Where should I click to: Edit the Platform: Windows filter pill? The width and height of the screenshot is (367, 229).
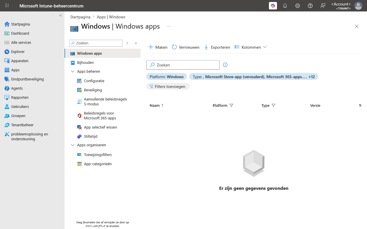(167, 77)
